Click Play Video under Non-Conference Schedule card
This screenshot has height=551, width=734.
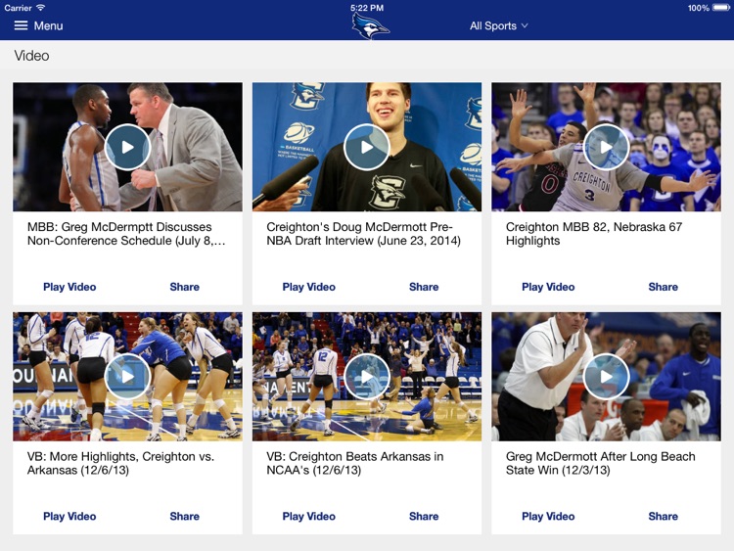[69, 287]
